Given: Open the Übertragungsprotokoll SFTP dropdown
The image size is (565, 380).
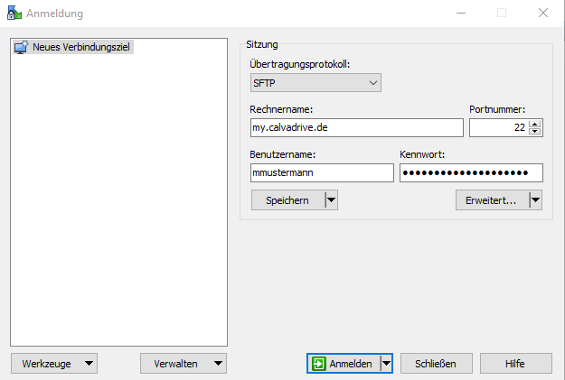Looking at the screenshot, I should [x=315, y=83].
